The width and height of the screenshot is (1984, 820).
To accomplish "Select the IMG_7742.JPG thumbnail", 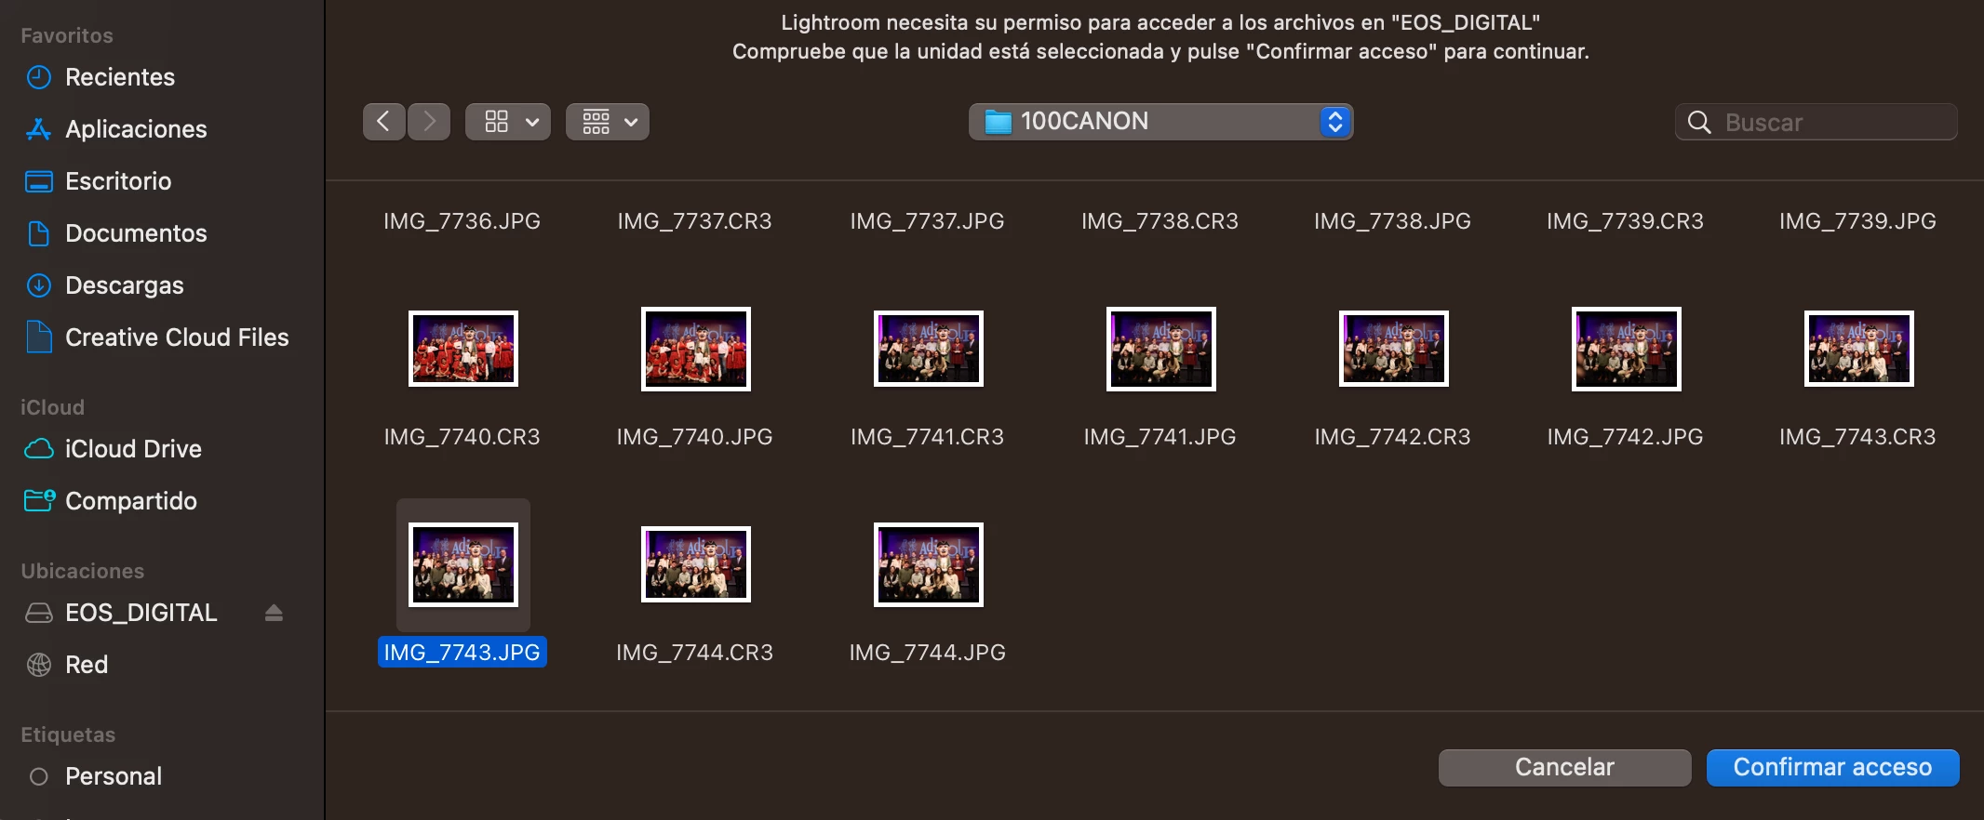I will click(1627, 349).
